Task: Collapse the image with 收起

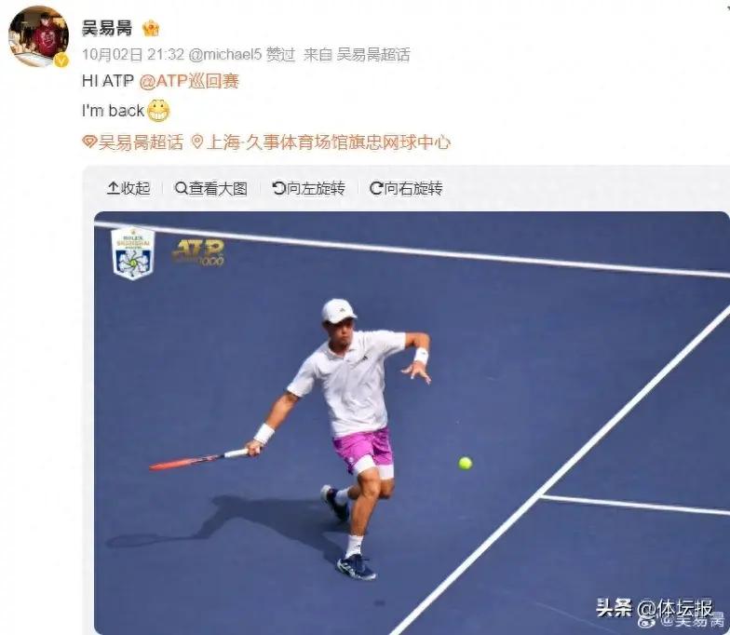Action: pos(128,188)
